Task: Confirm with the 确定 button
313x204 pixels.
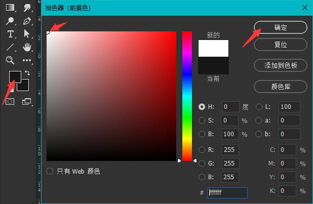Action: click(x=281, y=27)
